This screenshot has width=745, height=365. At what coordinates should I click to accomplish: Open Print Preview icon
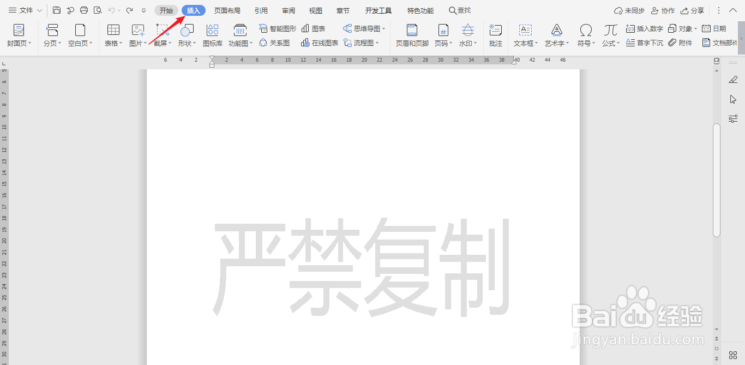pos(98,10)
